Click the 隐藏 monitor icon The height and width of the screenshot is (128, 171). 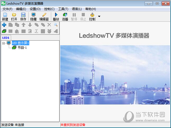point(33,17)
